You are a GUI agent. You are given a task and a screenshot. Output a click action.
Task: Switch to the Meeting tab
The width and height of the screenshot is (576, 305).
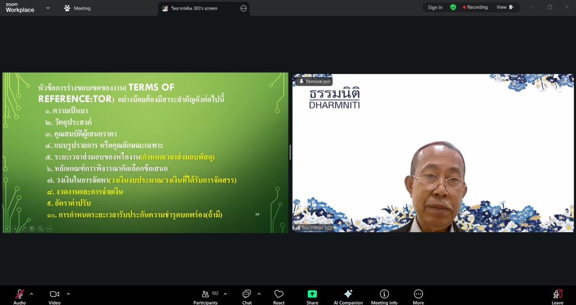point(77,8)
